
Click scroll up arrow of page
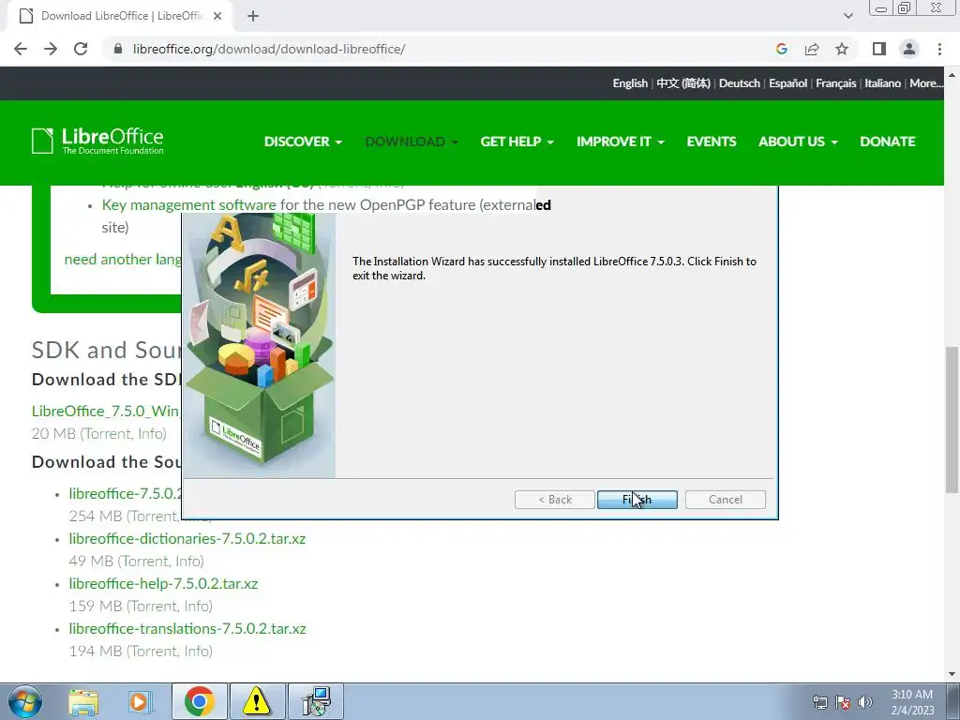coord(952,74)
